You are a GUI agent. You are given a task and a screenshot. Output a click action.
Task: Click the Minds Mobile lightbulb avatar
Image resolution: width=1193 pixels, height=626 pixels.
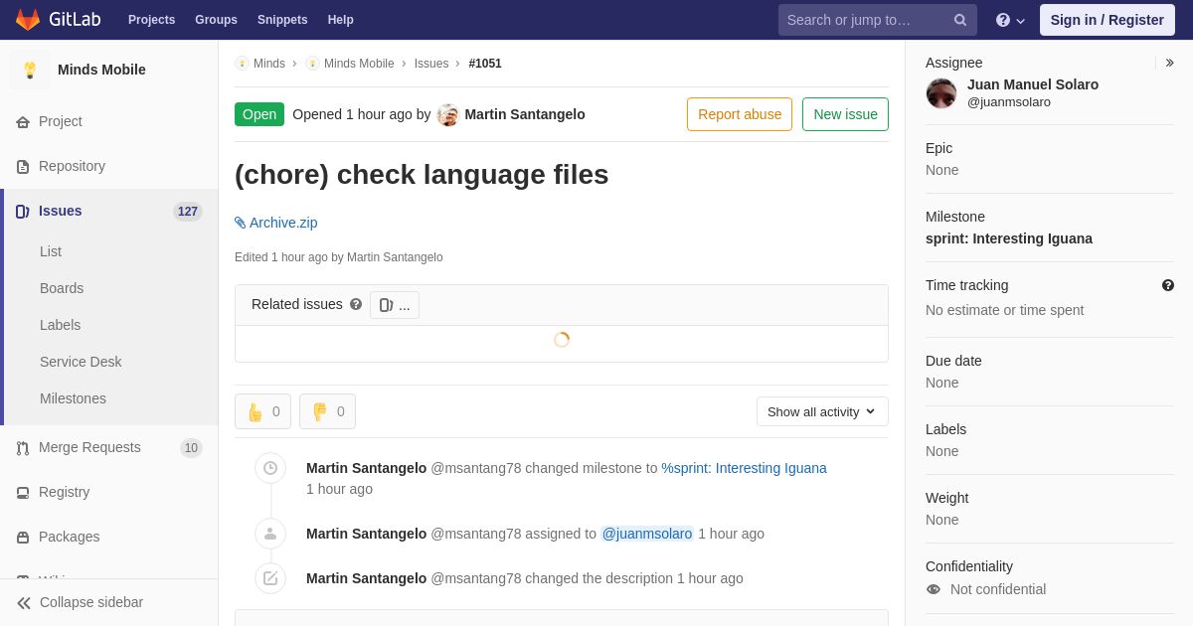pyautogui.click(x=30, y=70)
